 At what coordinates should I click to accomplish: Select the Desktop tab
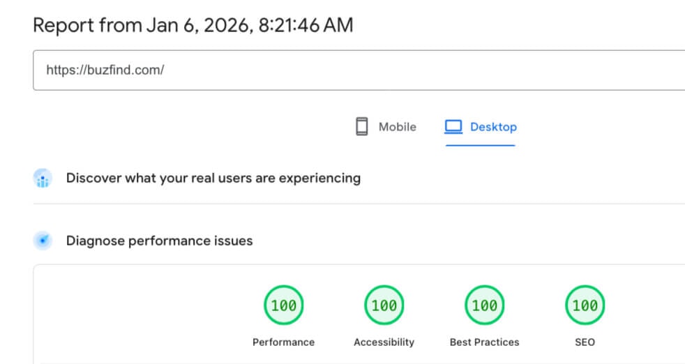click(x=481, y=127)
